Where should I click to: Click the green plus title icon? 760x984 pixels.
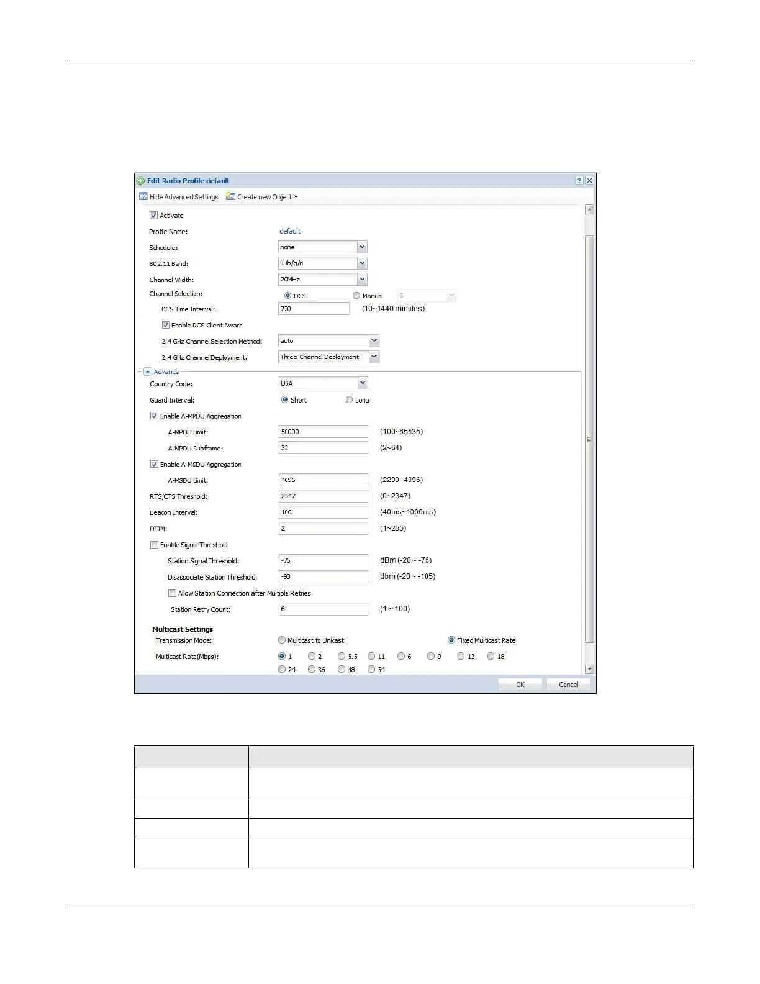click(141, 181)
